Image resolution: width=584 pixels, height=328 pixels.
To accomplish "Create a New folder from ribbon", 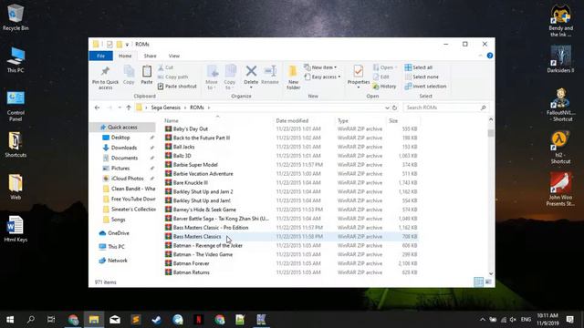I will (293, 77).
